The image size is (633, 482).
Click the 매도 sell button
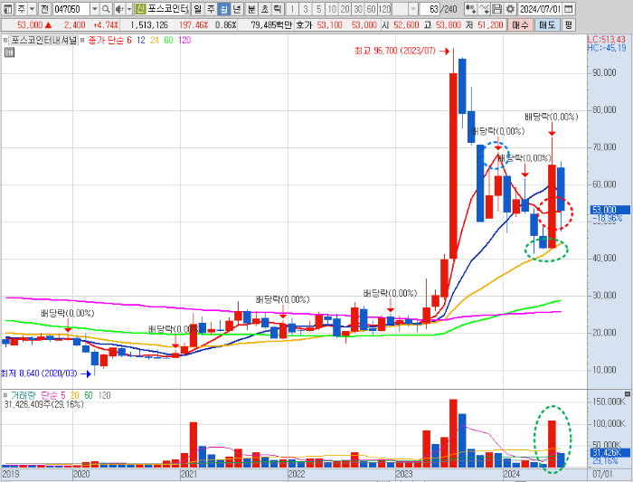coord(547,25)
